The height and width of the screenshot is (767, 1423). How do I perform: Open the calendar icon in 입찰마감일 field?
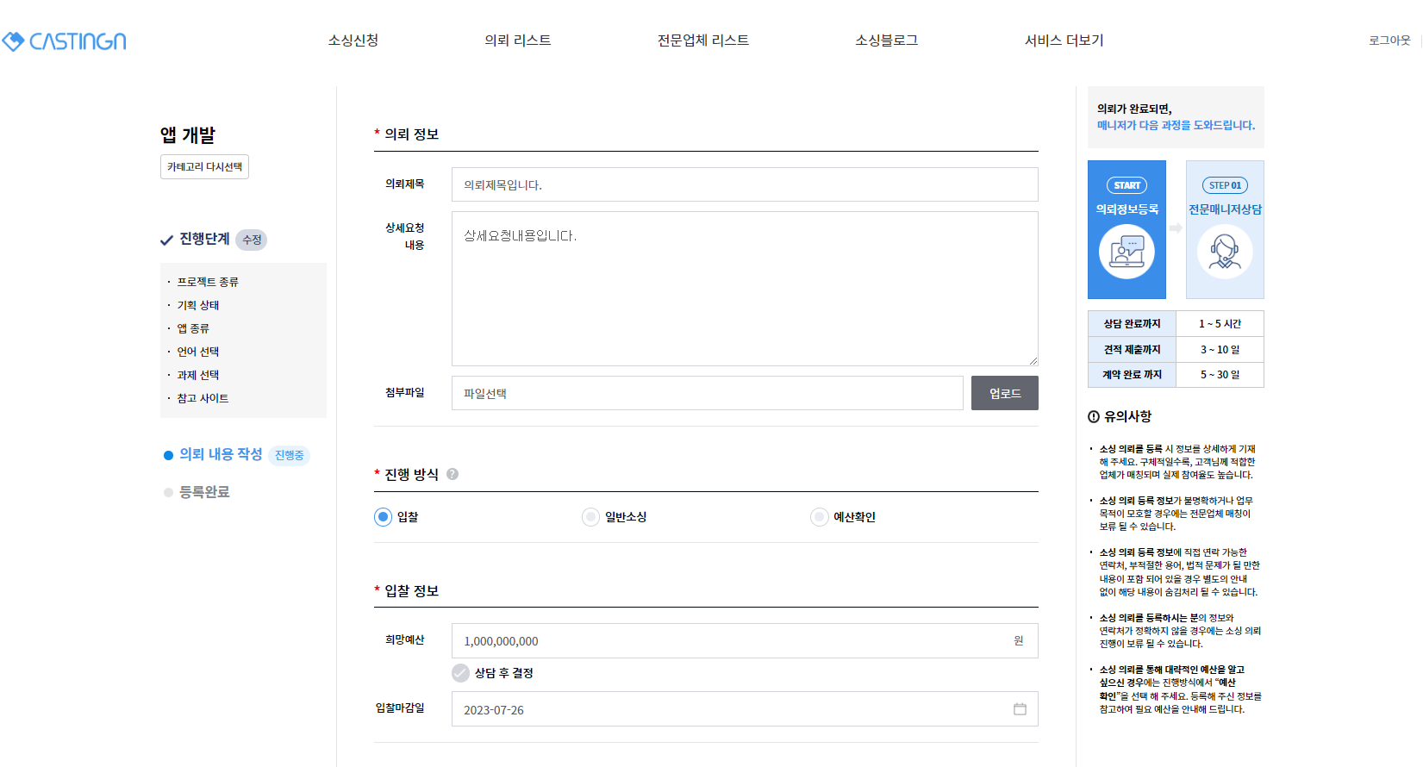1020,709
